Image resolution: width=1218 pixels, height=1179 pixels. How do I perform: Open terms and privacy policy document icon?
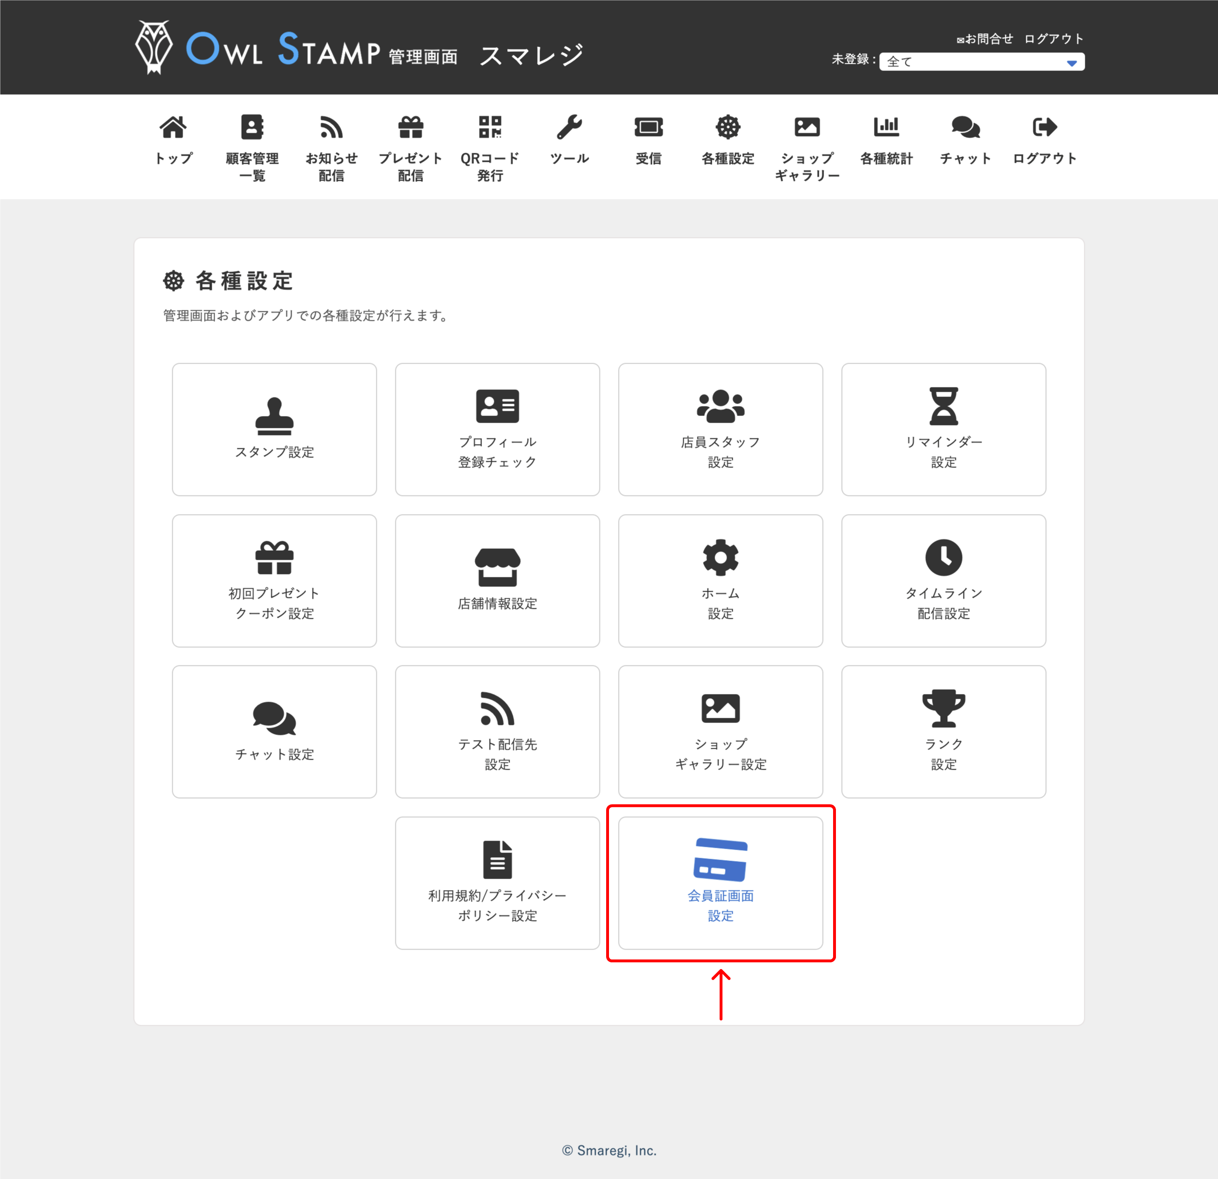tap(497, 859)
